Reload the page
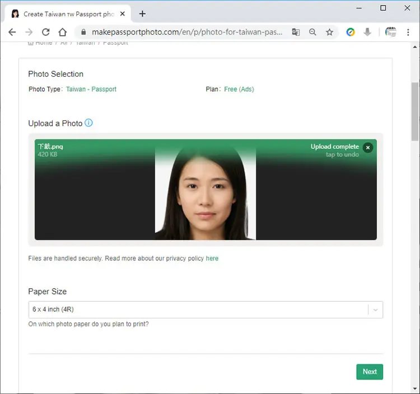 45,32
